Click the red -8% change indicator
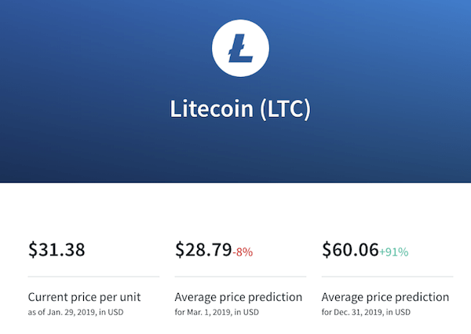This screenshot has width=471, height=334. pyautogui.click(x=243, y=252)
